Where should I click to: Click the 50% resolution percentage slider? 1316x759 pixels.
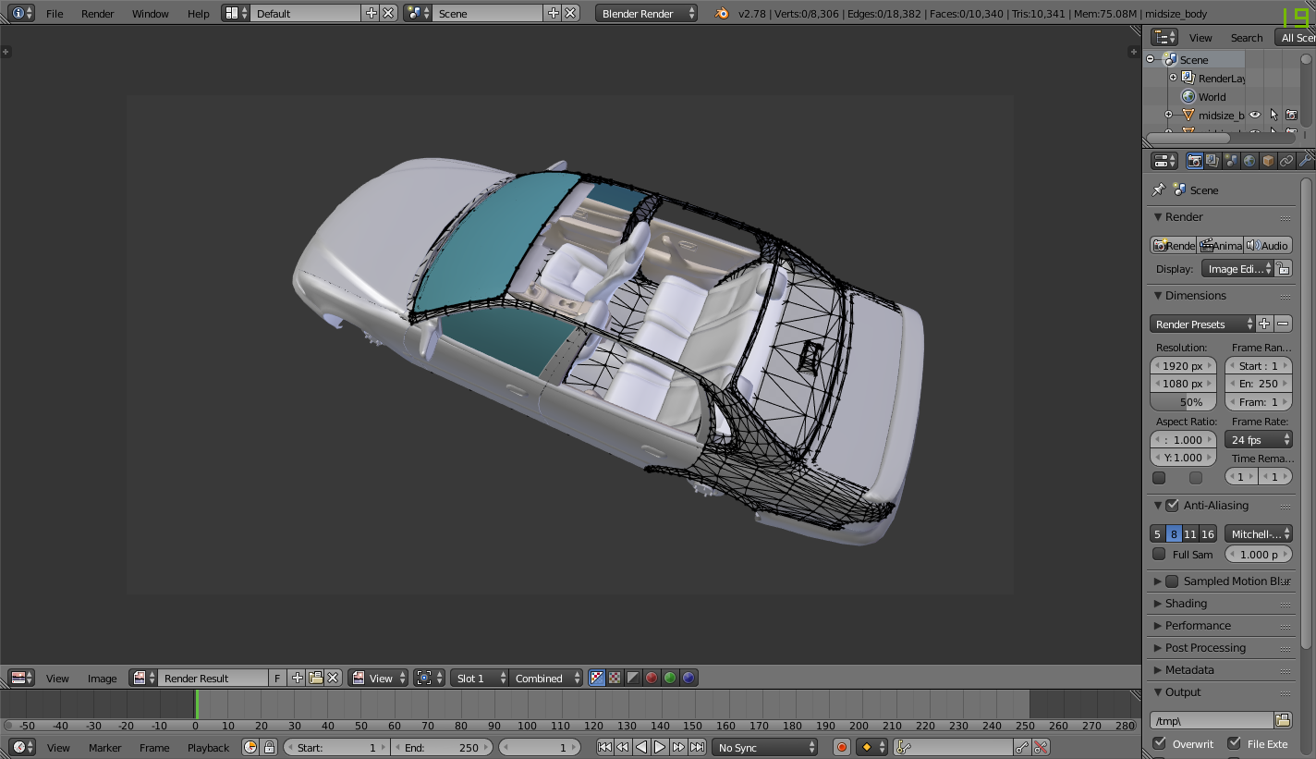(x=1183, y=402)
